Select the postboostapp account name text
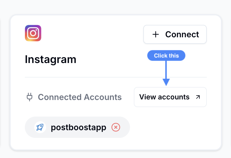This screenshot has height=158, width=231. coord(79,128)
